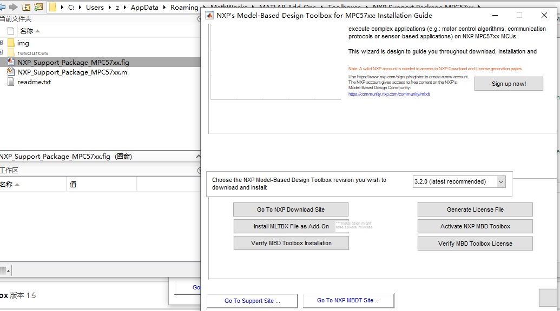Image resolution: width=560 pixels, height=311 pixels.
Task: Select the readme.txt file icon
Action: coord(11,82)
